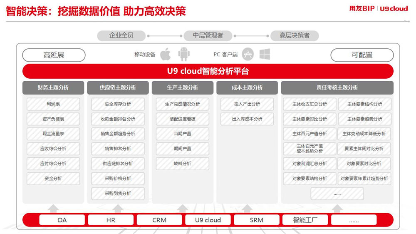Open the 供应链主题分析 column header

coord(118,88)
